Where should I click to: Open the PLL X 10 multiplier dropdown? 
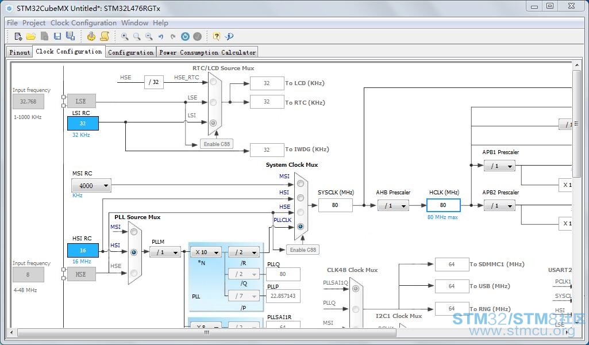pos(206,252)
